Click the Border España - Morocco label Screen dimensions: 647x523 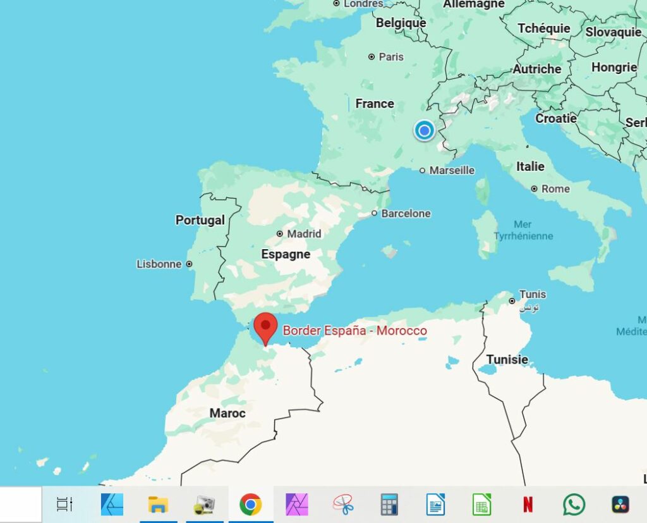click(x=354, y=330)
